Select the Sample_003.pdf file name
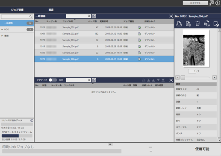Image resolution: width=221 pixels, height=156 pixels. (x=71, y=40)
